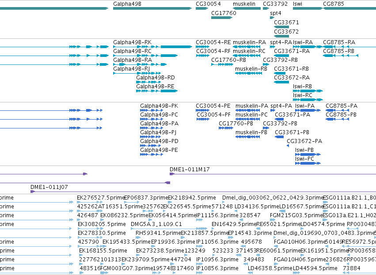
Task: Click protein CG30054-PF
Action: [214, 115]
